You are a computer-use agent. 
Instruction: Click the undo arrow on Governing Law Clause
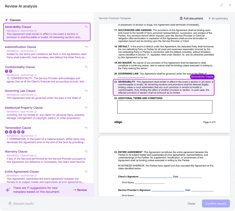86,91
